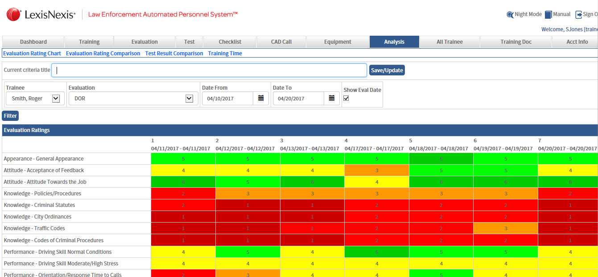Open Evaluation Rating Comparison link
Screen dimensions: 598x277
click(x=103, y=54)
